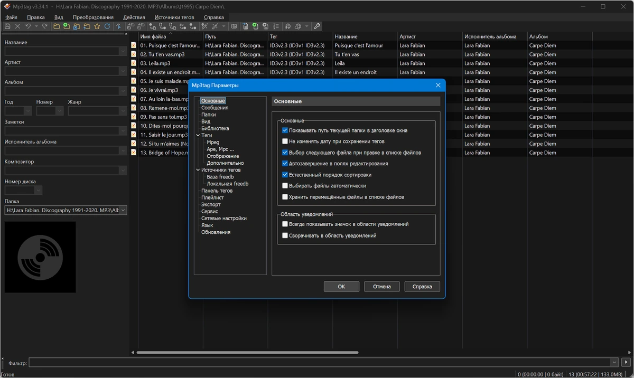
Task: Open the 'Действия' menu
Action: coord(134,17)
